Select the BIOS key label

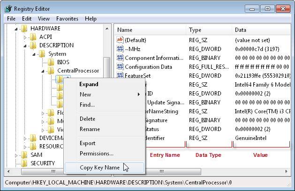63,62
